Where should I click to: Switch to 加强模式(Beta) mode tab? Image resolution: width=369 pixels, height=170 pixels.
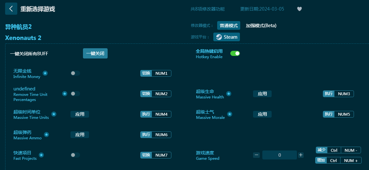coord(261,26)
